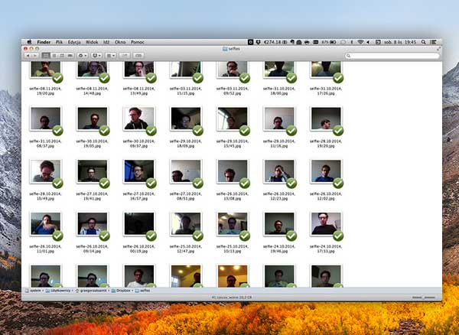Screen dimensions: 459x335
Task: Click file name selfie-27.10.2014, 19/41.jpg
Action: point(93,197)
